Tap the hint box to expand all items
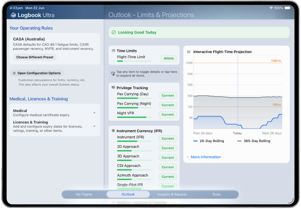301x209 pixels. click(x=144, y=74)
